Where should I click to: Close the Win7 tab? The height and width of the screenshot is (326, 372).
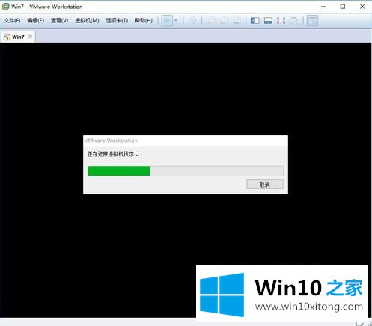pyautogui.click(x=30, y=37)
